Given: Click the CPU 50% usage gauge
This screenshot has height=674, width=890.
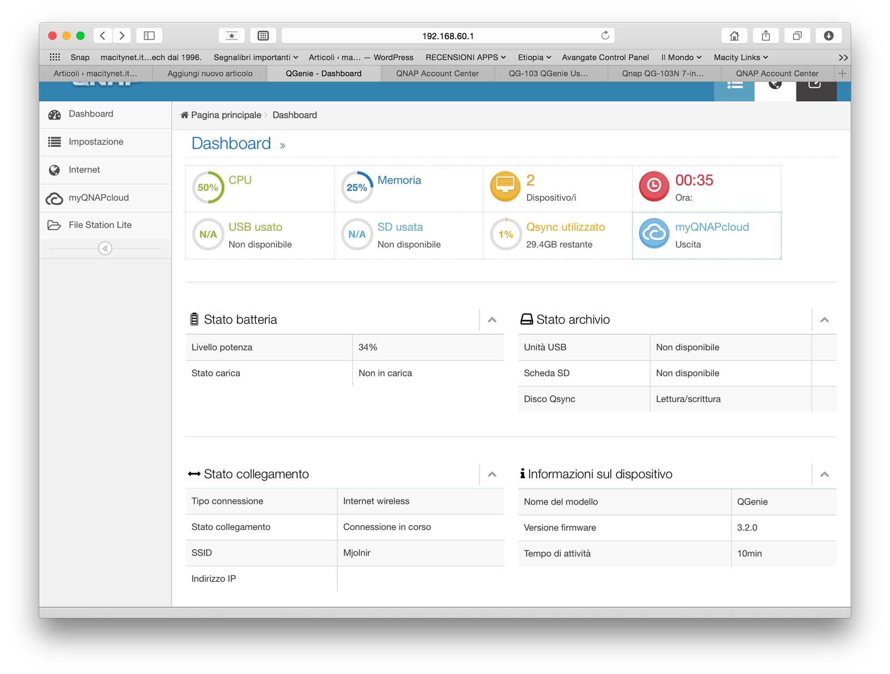Looking at the screenshot, I should (x=208, y=187).
